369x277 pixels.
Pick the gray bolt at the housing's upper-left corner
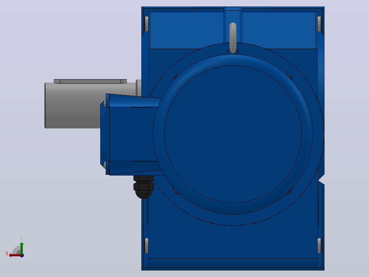pyautogui.click(x=147, y=24)
